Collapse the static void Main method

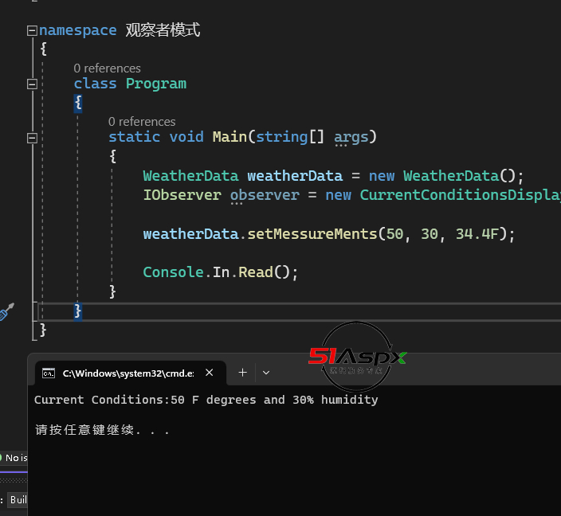tap(32, 137)
